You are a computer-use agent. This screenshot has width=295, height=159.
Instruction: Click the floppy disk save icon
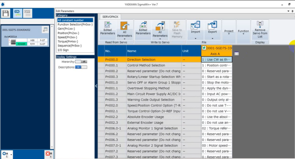click(x=5, y=13)
